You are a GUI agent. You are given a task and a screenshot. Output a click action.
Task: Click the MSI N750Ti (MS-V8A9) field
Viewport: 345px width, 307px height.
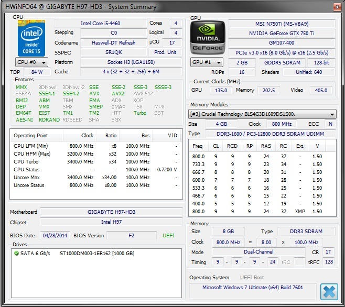pyautogui.click(x=282, y=24)
